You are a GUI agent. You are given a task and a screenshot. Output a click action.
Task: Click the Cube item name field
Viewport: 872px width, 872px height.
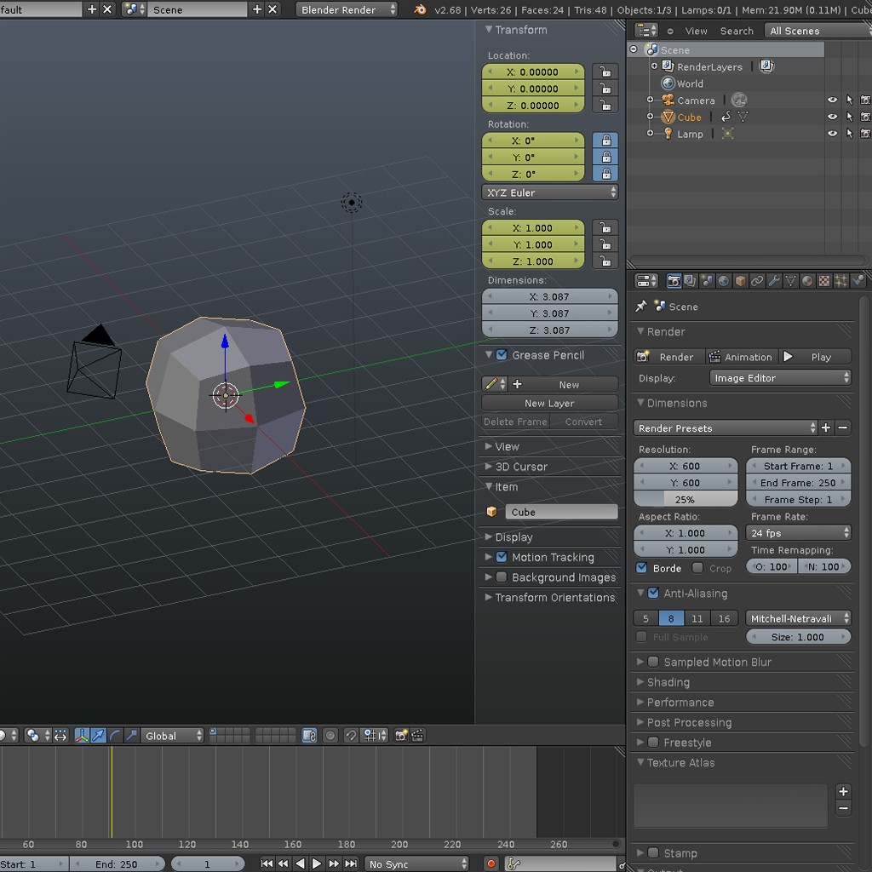coord(561,512)
